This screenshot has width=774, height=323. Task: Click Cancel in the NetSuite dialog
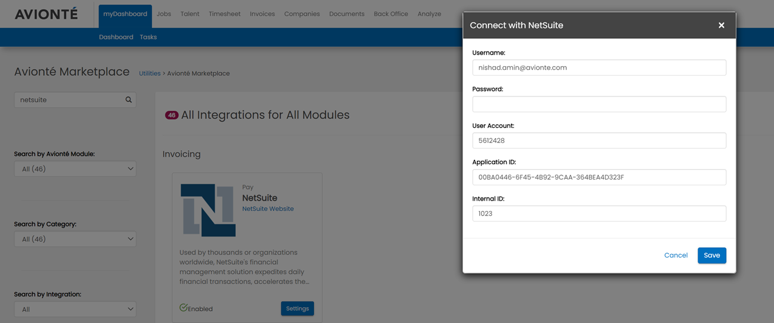[x=676, y=255]
